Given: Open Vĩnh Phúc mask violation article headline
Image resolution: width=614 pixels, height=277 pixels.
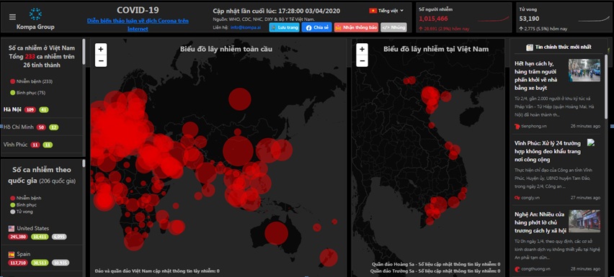Looking at the screenshot, I should 548,151.
